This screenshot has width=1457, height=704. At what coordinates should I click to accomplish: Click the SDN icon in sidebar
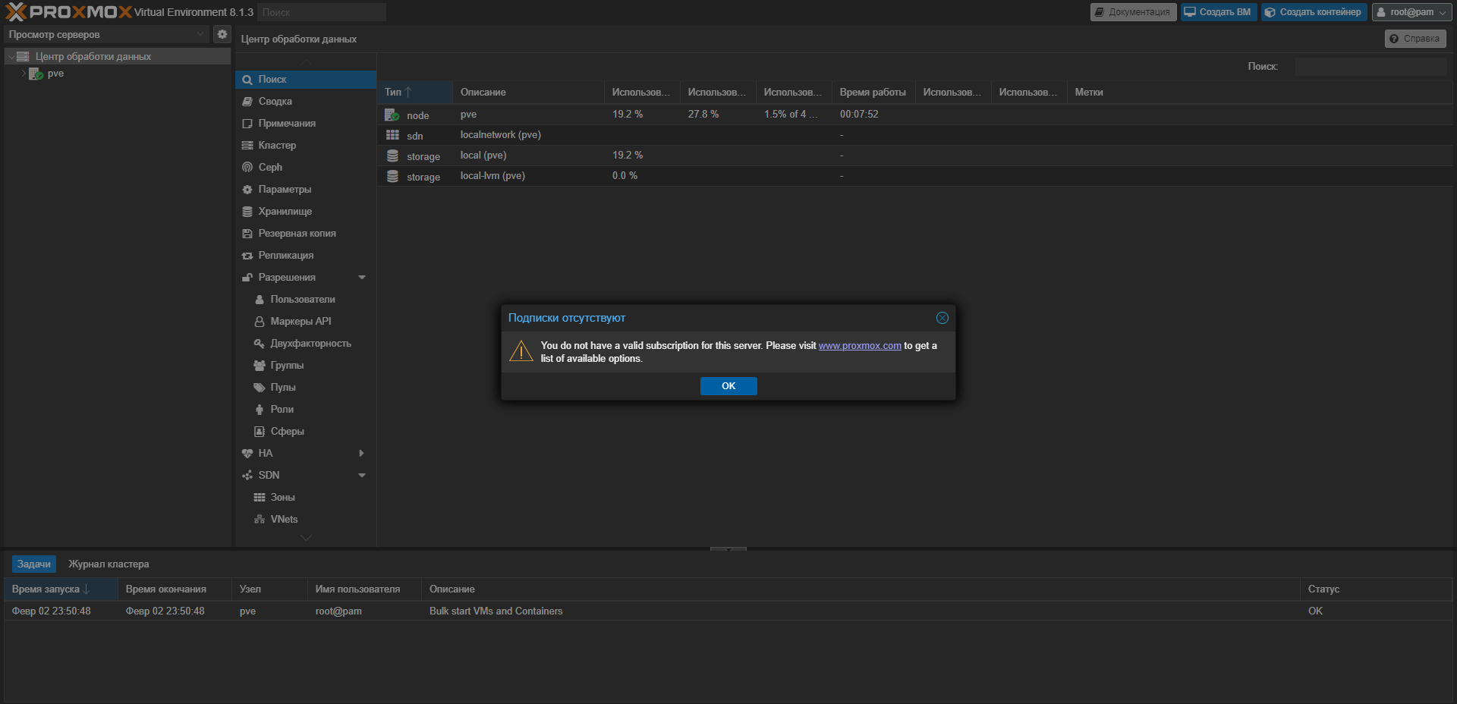[247, 476]
